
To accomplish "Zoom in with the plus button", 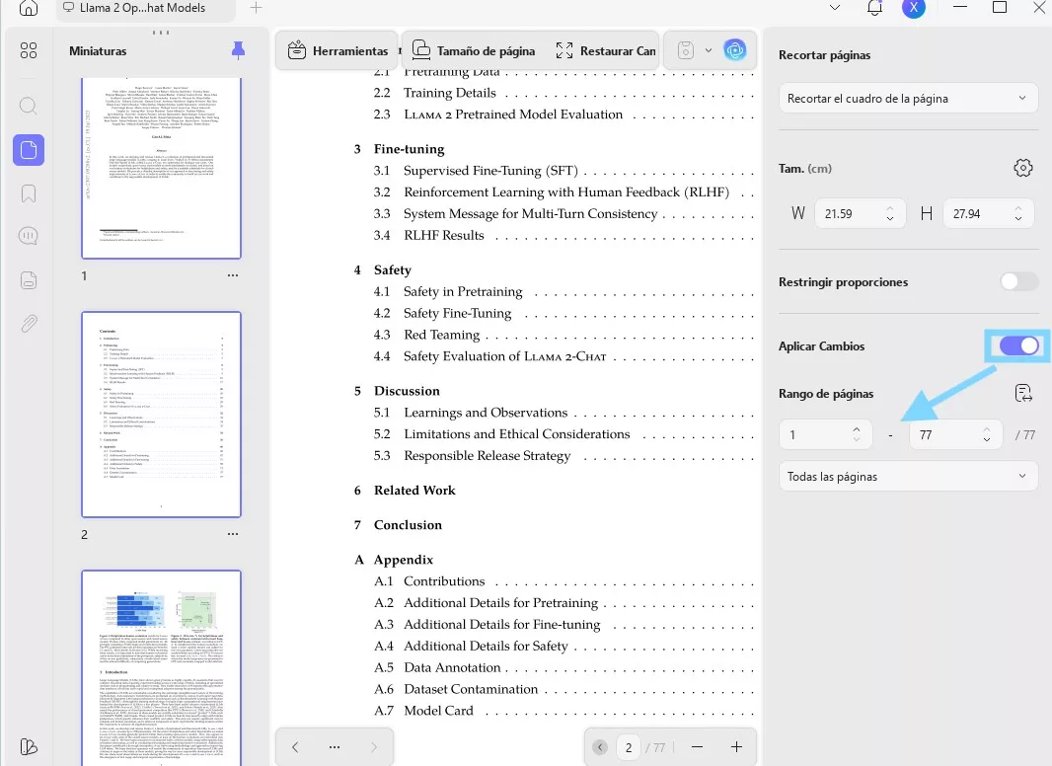I will (x=736, y=746).
